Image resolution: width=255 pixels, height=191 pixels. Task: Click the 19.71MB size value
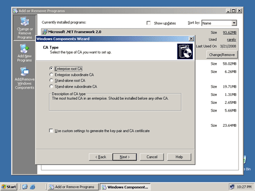[229, 87]
